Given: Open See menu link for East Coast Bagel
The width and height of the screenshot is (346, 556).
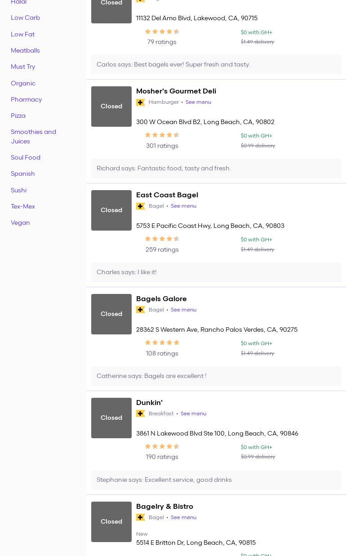Looking at the screenshot, I should (183, 206).
